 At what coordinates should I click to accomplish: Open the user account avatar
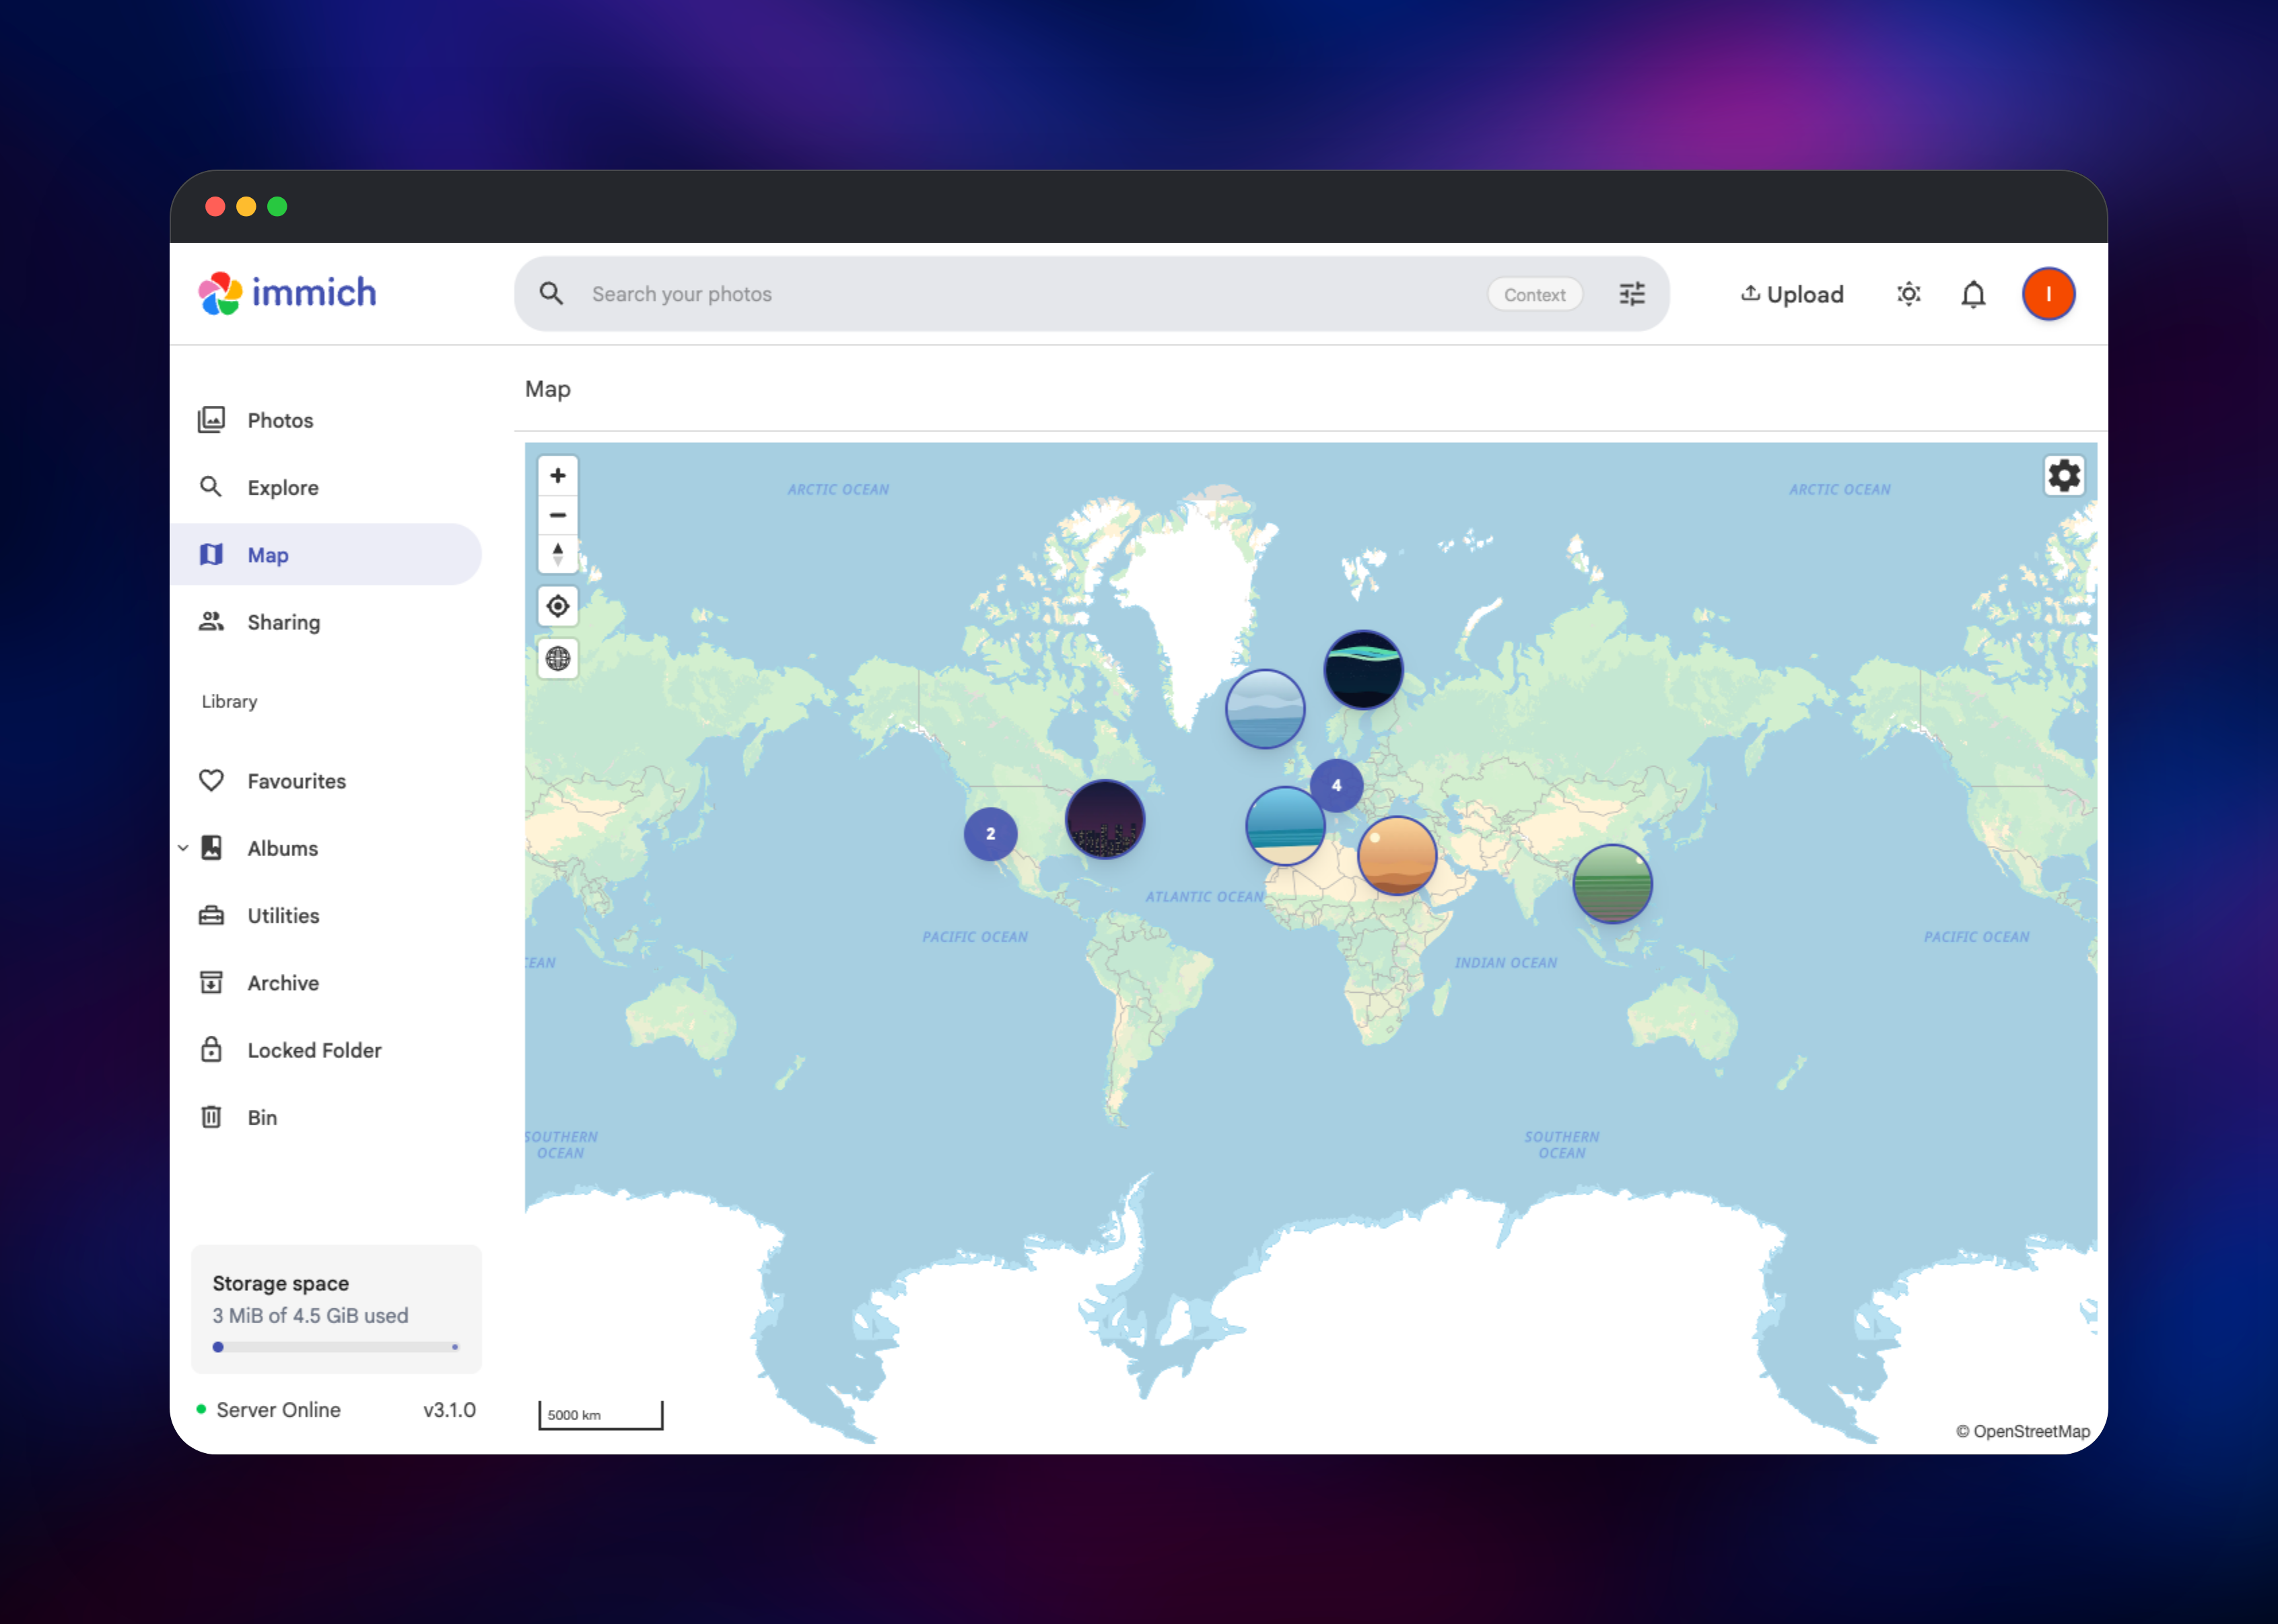(x=2048, y=294)
